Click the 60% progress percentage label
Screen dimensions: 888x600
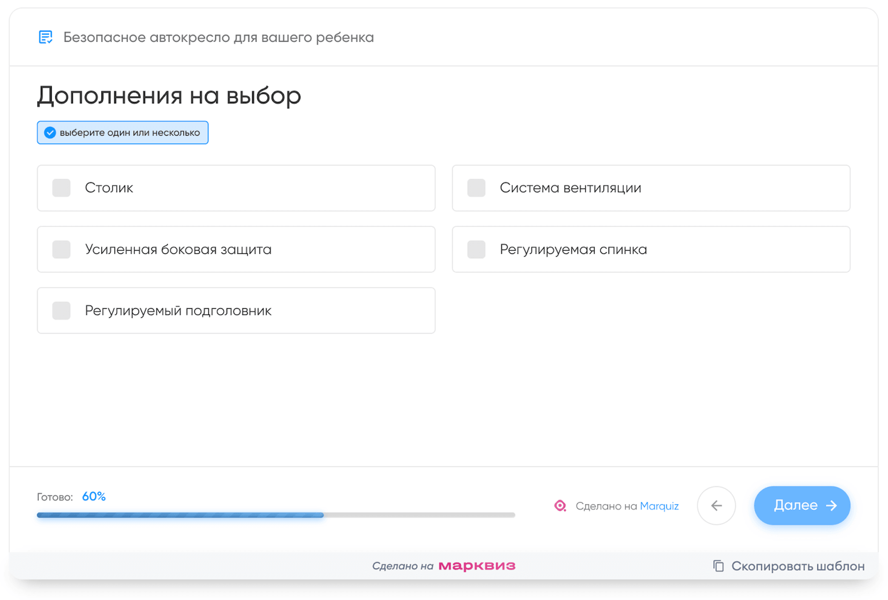[x=94, y=496]
